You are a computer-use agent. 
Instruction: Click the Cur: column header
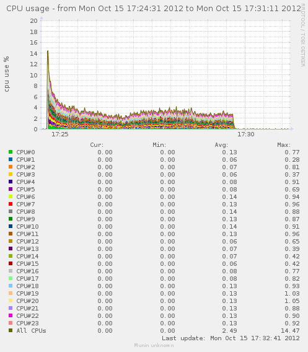point(97,145)
